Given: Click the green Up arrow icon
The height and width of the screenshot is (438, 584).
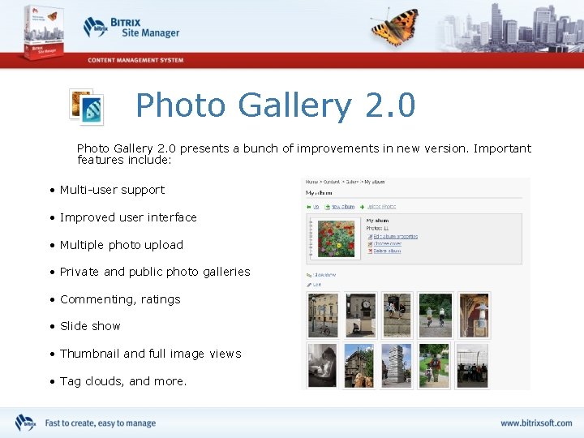Looking at the screenshot, I should coord(309,207).
